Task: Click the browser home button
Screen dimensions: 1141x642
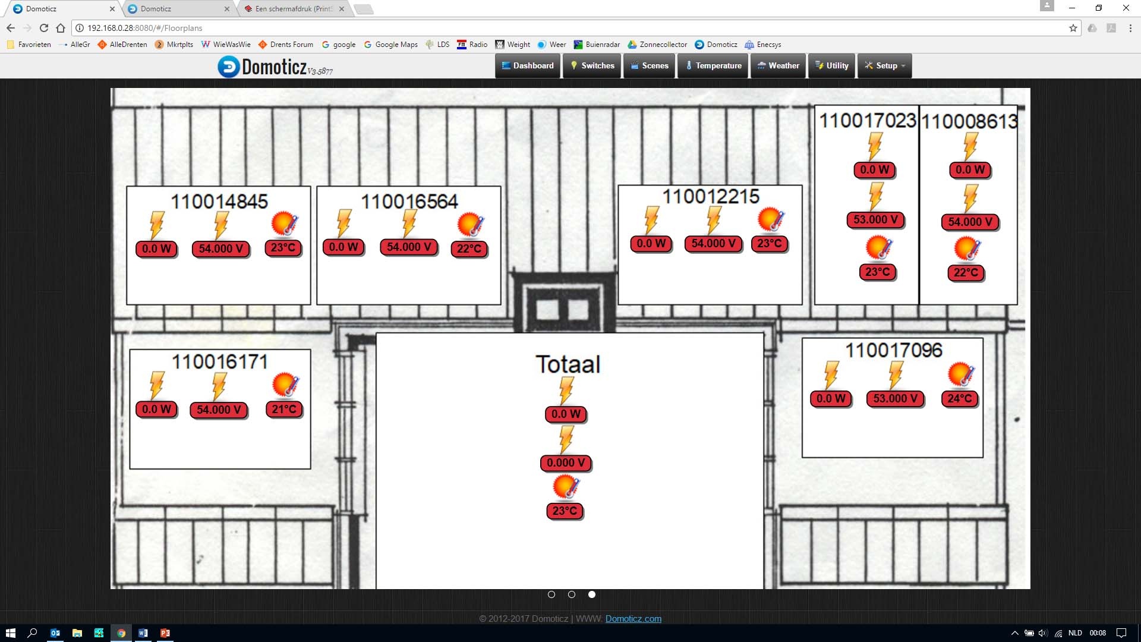Action: 61,28
